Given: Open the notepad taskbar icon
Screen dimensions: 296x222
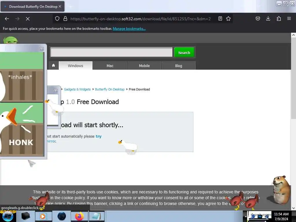Looking at the screenshot, I should pos(97,216).
